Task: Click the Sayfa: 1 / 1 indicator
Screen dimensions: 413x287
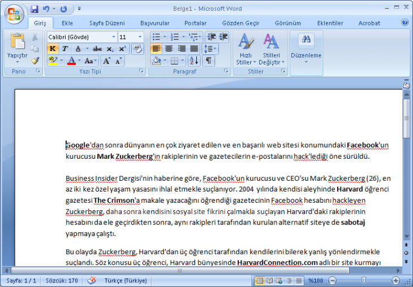Action: [x=21, y=281]
